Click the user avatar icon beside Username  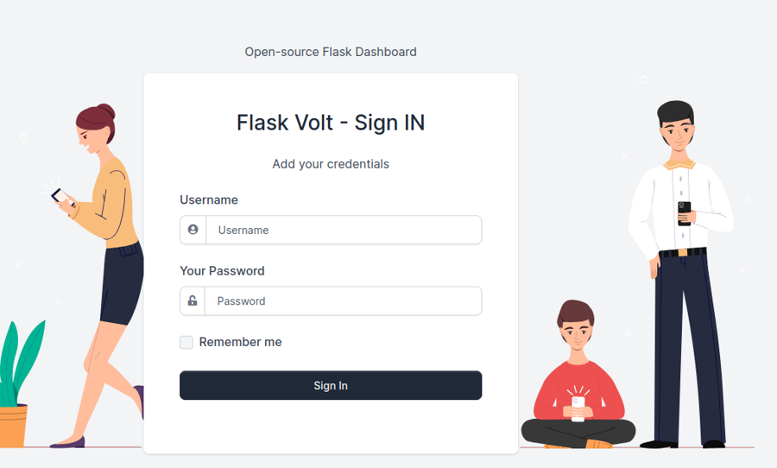(193, 230)
